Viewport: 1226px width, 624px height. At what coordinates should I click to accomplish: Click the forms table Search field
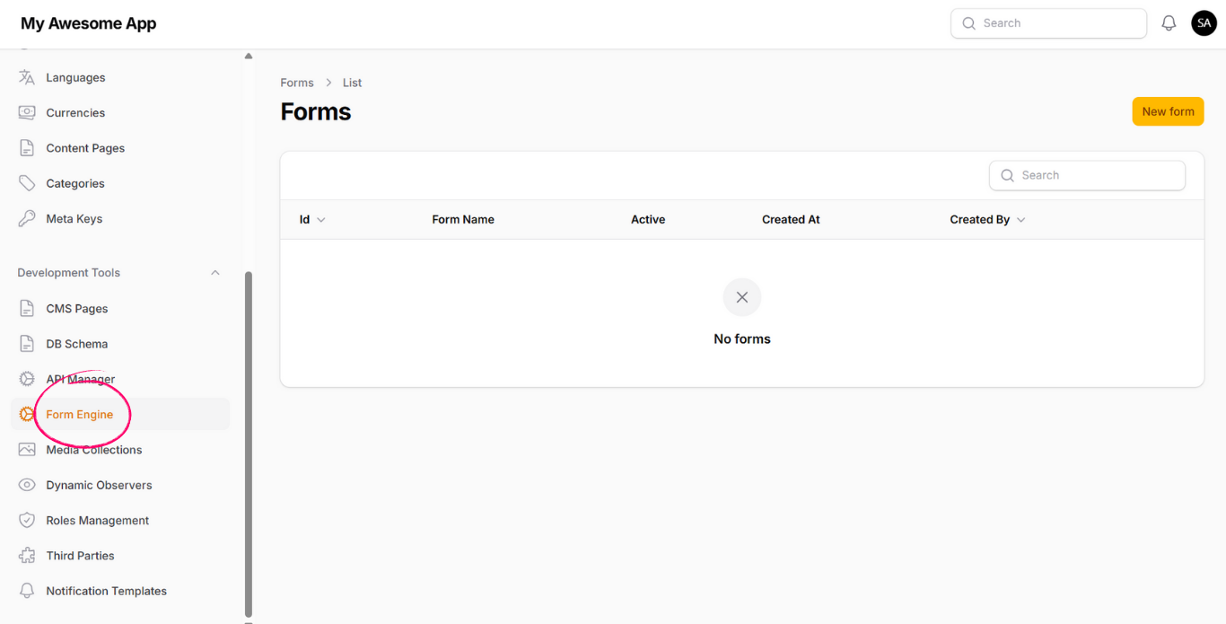click(1087, 176)
